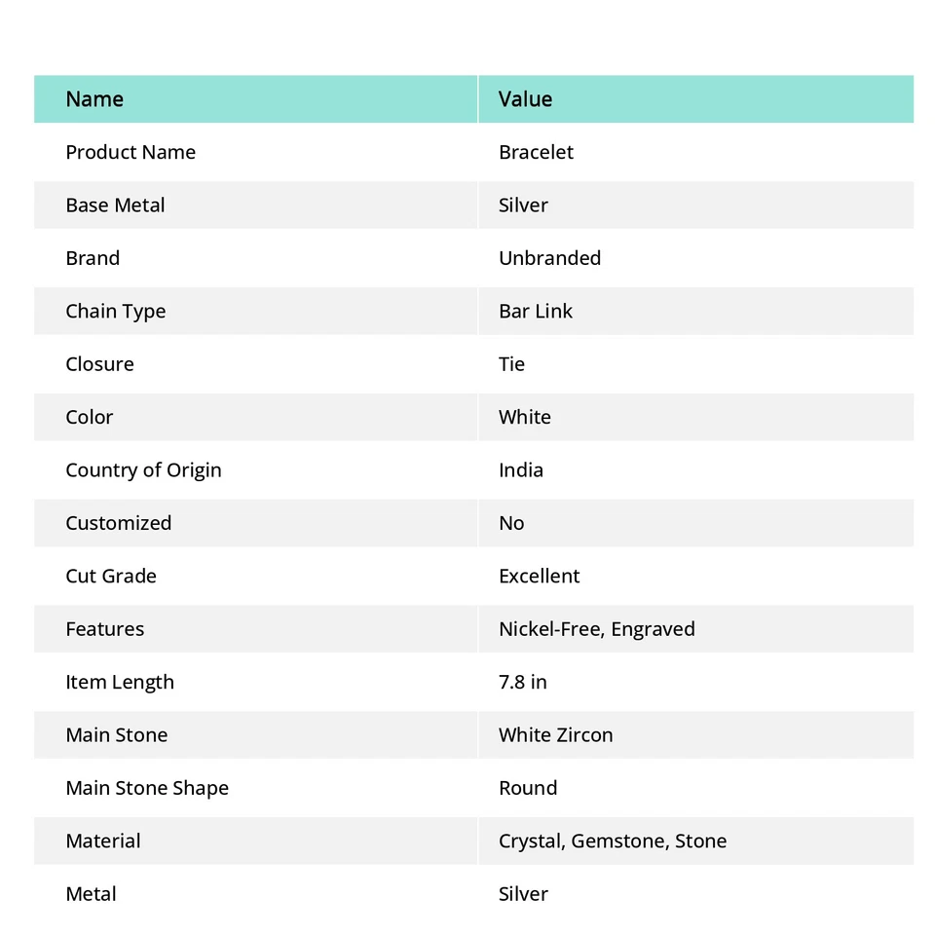This screenshot has width=935, height=935.
Task: Click the Bar Link value
Action: pyautogui.click(x=535, y=312)
